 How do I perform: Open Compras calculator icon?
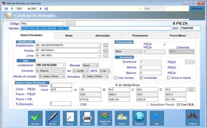click(139, 118)
